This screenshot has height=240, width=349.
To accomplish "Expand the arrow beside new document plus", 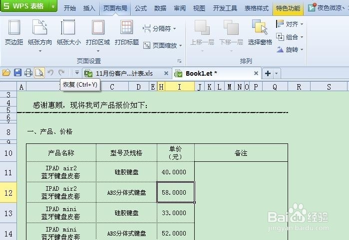I will coord(277,73).
